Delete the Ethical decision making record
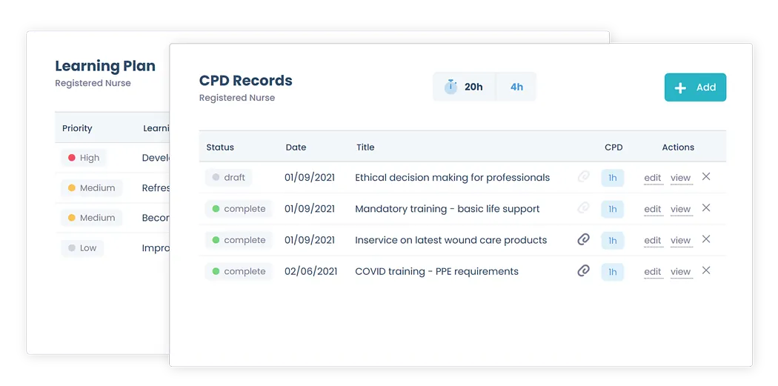The height and width of the screenshot is (386, 778). point(706,176)
